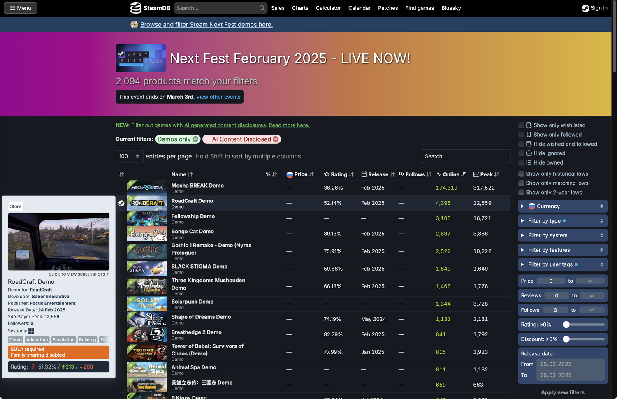Click the Solarpunk Demo game image
This screenshot has height=399, width=617.
coord(147,304)
